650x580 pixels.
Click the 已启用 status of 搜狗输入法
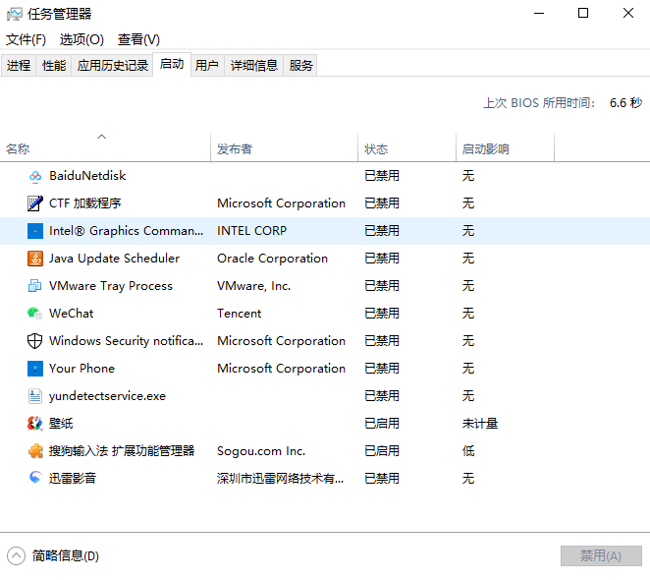(x=382, y=451)
